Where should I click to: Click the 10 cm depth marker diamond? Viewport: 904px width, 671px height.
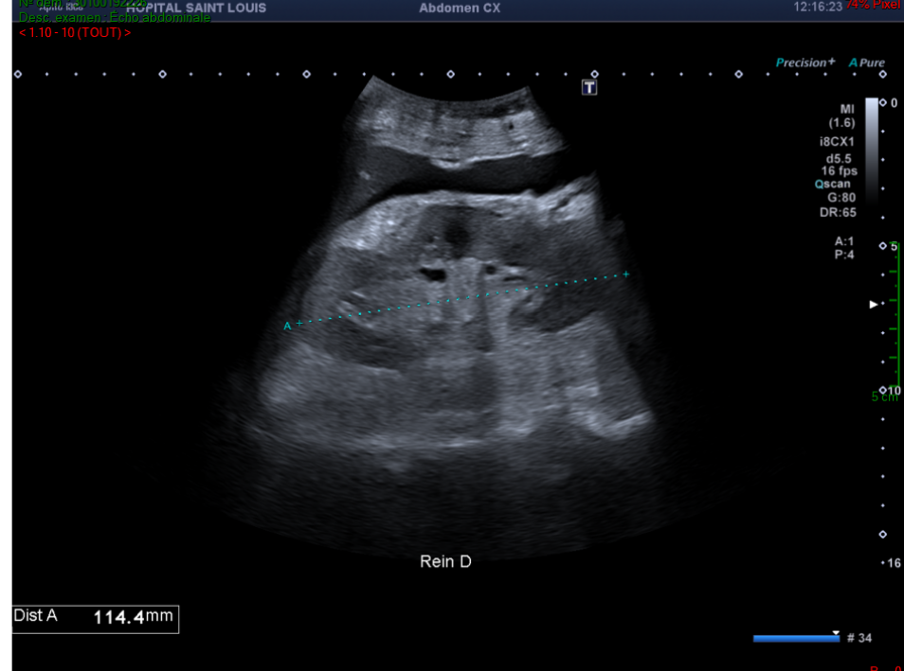coord(883,390)
